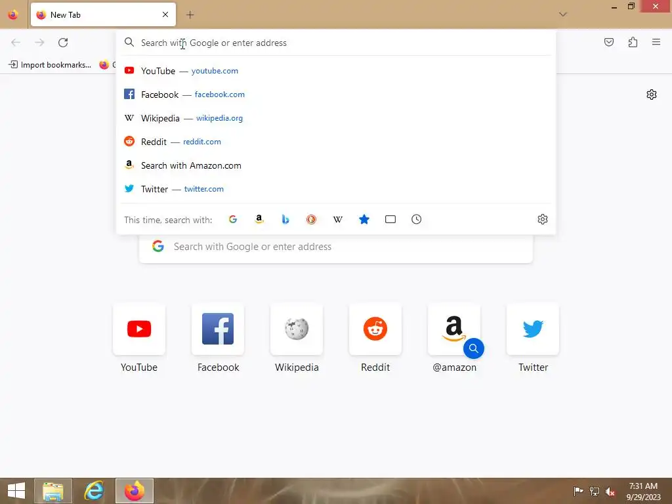Open new tab page customize gear
This screenshot has width=672, height=504.
(652, 94)
